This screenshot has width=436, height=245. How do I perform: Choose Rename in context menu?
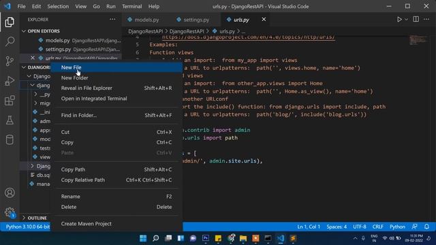(116, 197)
